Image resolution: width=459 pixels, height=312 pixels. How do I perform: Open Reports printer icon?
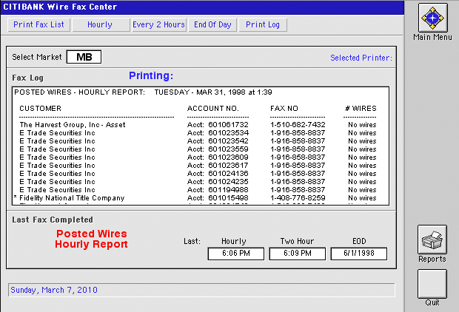(432, 240)
